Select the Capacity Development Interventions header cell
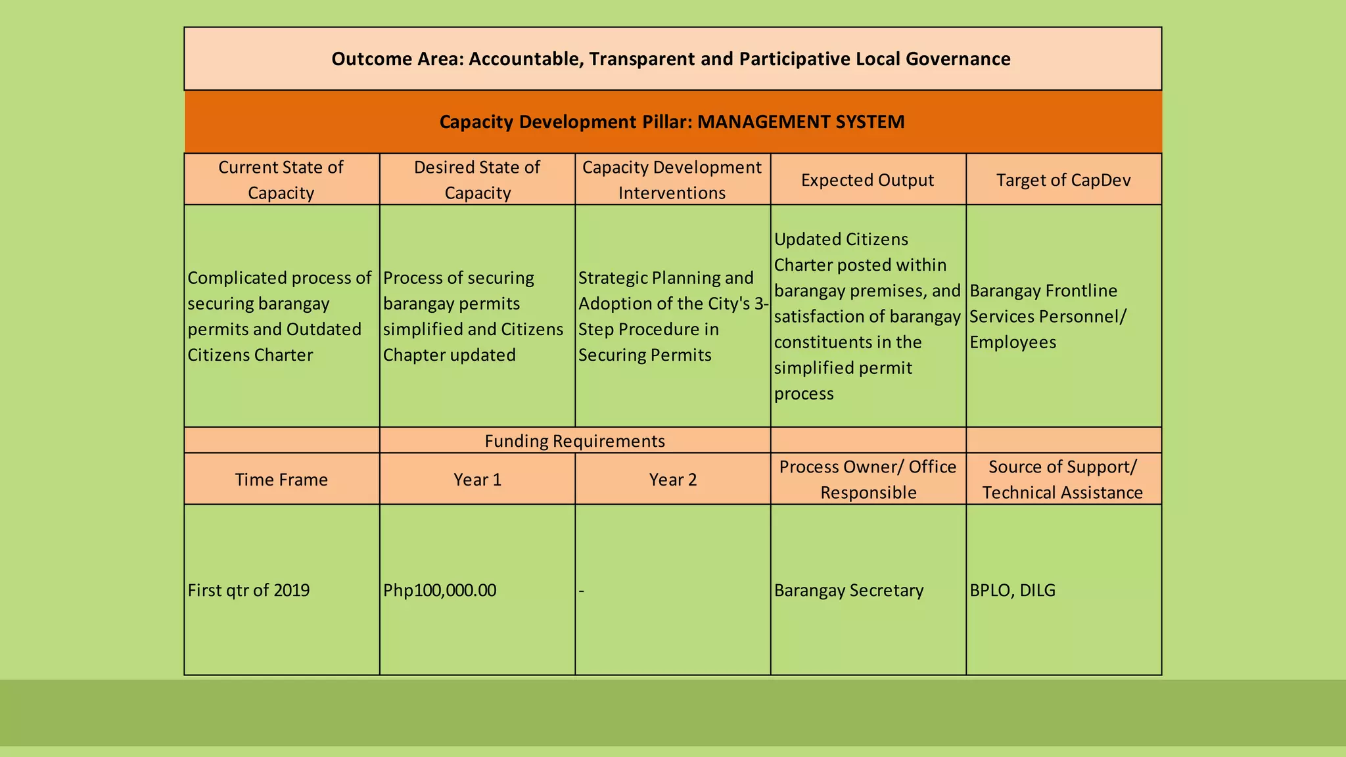Image resolution: width=1346 pixels, height=757 pixels. (672, 179)
